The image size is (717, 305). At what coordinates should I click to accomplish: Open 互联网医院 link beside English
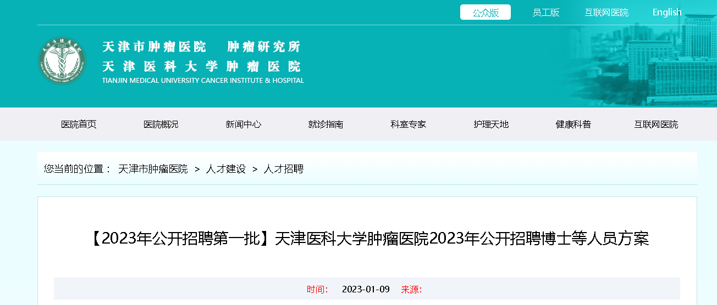(x=606, y=13)
